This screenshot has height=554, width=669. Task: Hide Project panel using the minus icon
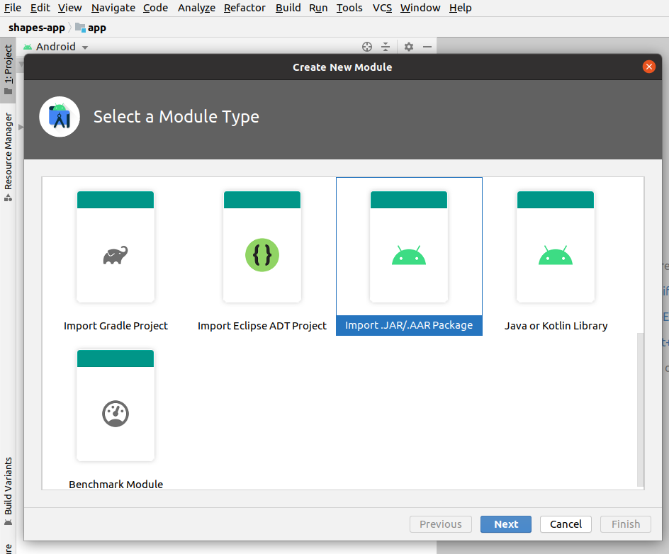click(x=427, y=47)
